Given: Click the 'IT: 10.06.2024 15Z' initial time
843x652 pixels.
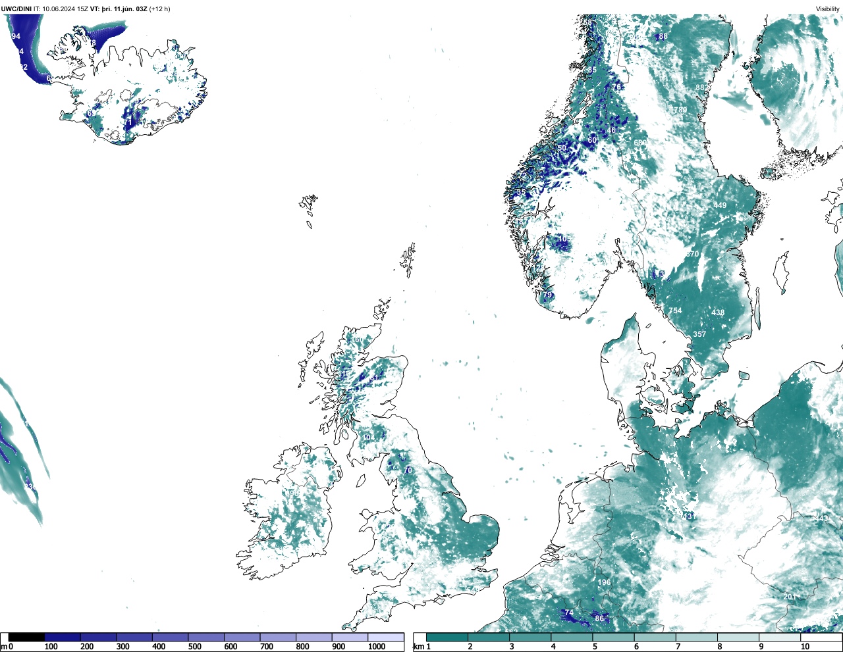Looking at the screenshot, I should pyautogui.click(x=61, y=9).
